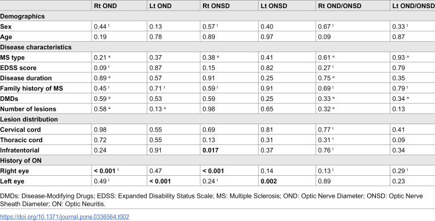Select the Number of lesions row label

(x=28, y=109)
